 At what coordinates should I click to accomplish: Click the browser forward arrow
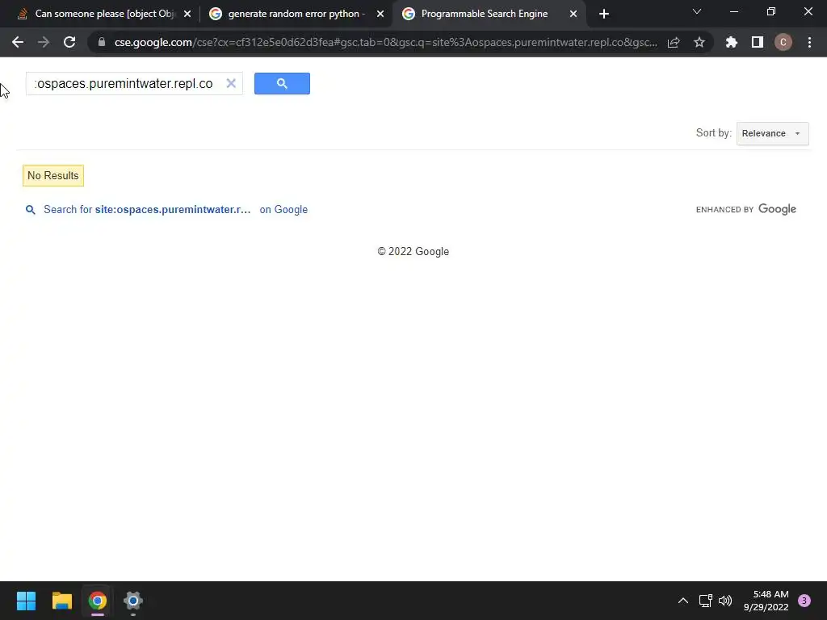coord(44,42)
